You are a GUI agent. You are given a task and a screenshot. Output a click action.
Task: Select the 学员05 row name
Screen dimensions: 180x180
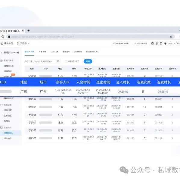click(x=33, y=107)
